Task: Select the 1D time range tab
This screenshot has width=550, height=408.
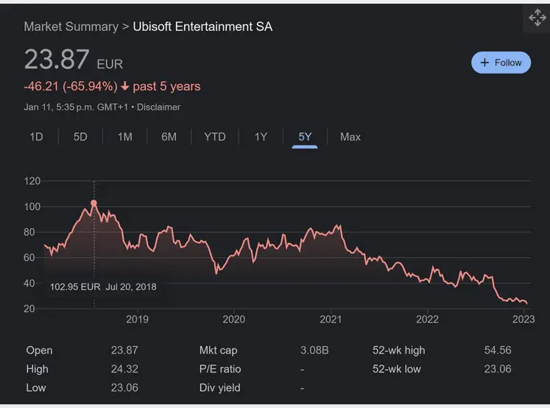Action: [36, 137]
